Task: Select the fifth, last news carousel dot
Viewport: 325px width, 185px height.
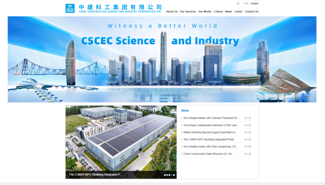Action: pos(174,175)
